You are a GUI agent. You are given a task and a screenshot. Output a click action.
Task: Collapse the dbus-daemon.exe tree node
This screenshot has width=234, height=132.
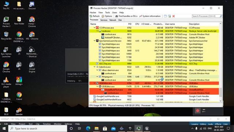tap(97, 70)
